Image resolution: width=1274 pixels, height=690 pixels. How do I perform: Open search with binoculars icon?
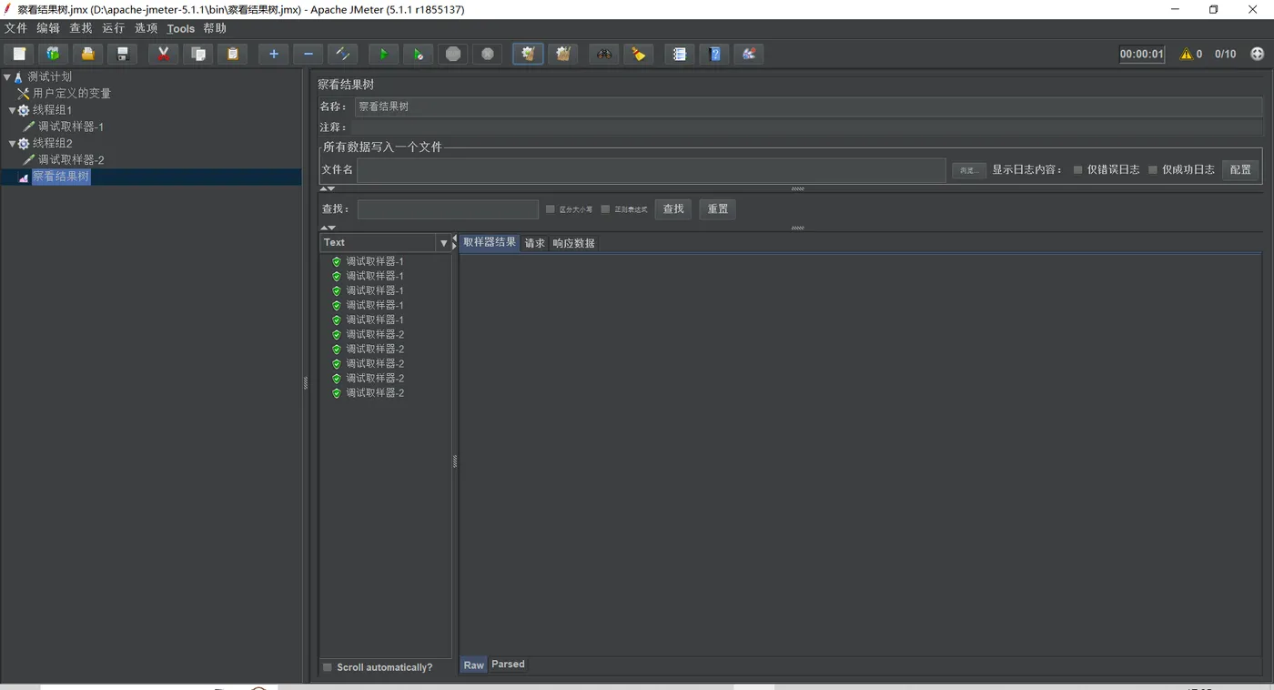pos(604,54)
